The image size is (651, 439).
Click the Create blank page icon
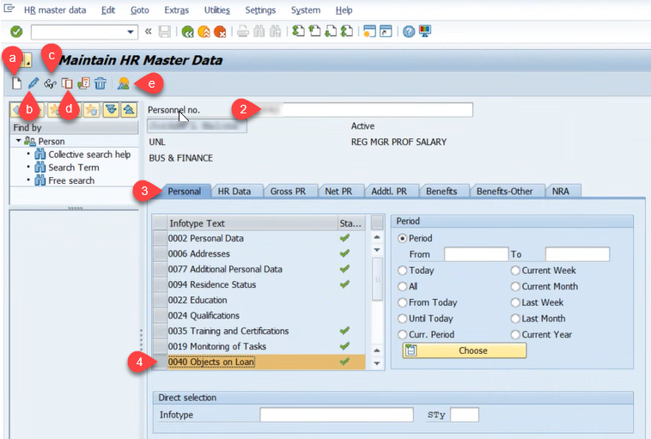16,83
